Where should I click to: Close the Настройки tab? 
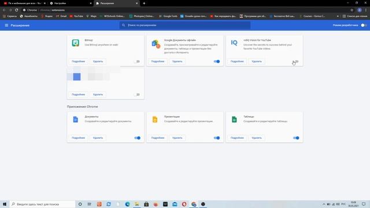[x=91, y=3]
